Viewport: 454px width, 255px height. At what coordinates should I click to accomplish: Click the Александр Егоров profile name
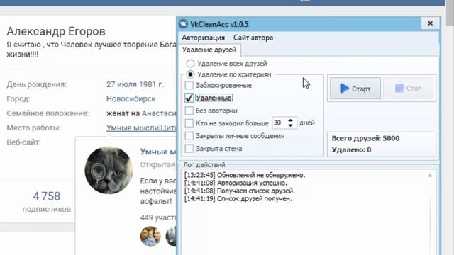pyautogui.click(x=56, y=31)
